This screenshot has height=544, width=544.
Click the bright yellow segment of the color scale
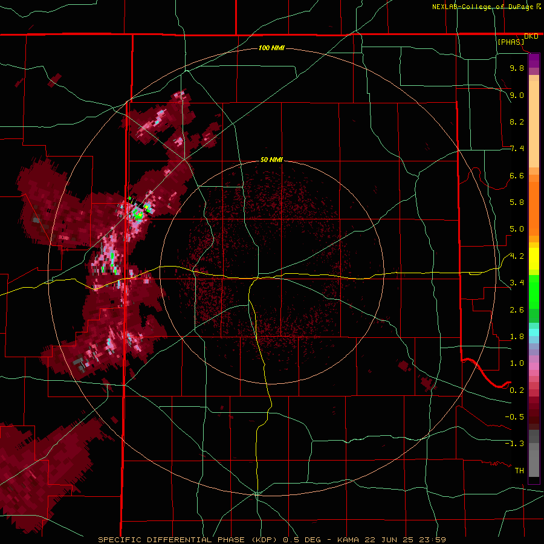point(534,259)
